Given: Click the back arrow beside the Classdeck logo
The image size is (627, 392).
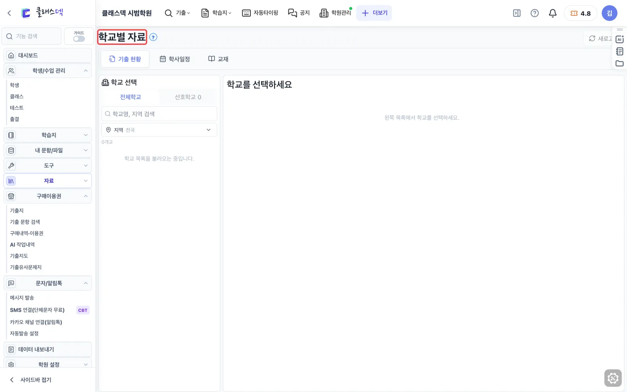Looking at the screenshot, I should point(9,13).
